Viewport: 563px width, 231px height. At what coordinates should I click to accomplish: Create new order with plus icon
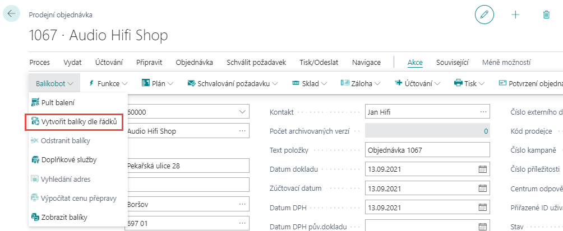pyautogui.click(x=515, y=15)
